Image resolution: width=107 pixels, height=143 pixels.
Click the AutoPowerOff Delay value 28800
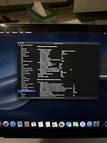point(75,93)
